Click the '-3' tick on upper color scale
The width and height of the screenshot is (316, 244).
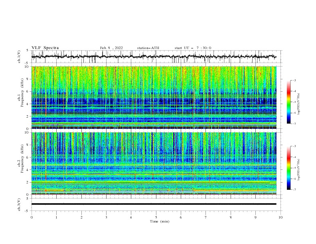pos(294,80)
